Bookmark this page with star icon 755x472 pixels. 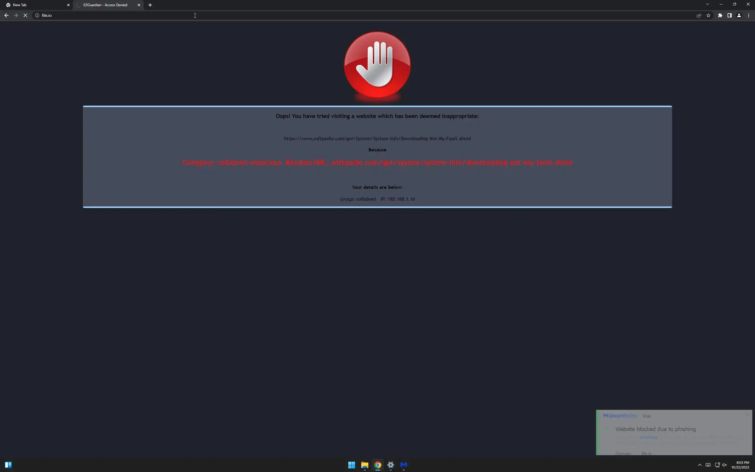[x=708, y=15]
